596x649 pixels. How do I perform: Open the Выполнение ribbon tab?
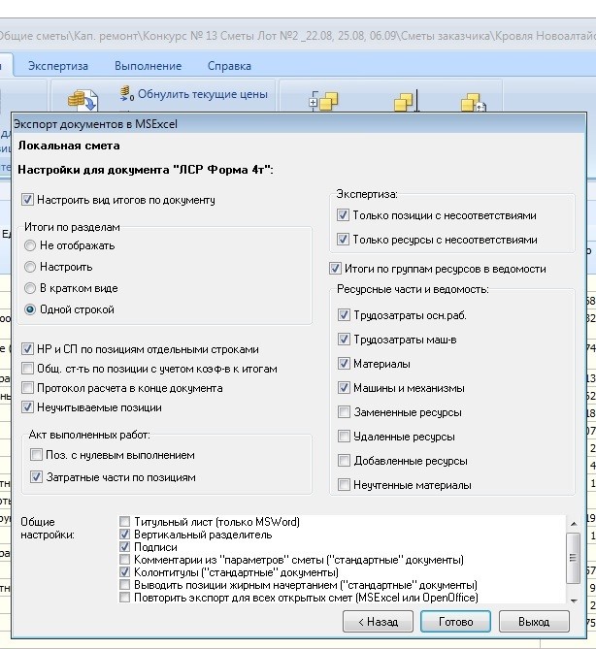tap(148, 66)
